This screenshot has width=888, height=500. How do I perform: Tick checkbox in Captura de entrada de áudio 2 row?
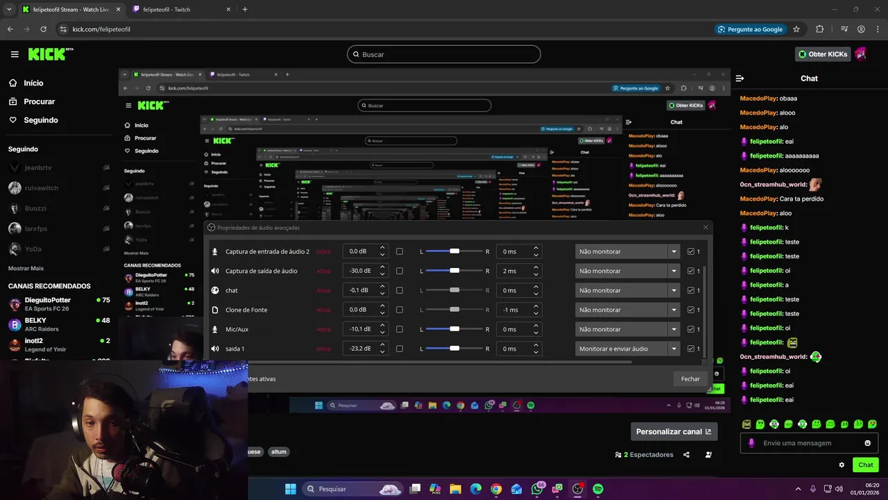(x=399, y=251)
